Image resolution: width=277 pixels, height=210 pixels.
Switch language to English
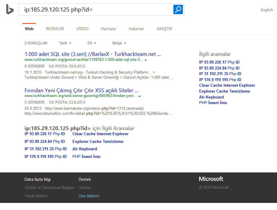click(x=267, y=10)
